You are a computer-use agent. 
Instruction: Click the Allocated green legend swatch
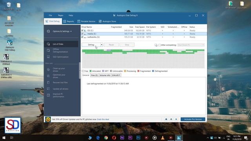coord(91,71)
